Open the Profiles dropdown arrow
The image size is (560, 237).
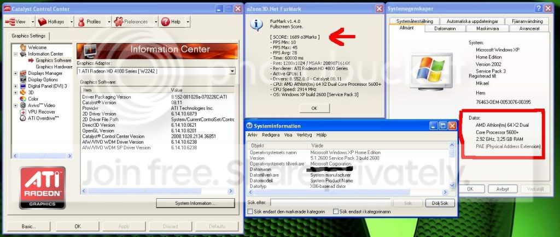pos(109,22)
